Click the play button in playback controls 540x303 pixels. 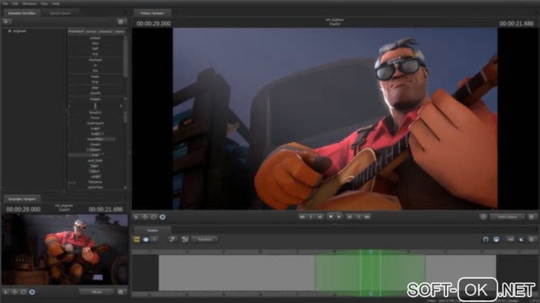pyautogui.click(x=339, y=217)
